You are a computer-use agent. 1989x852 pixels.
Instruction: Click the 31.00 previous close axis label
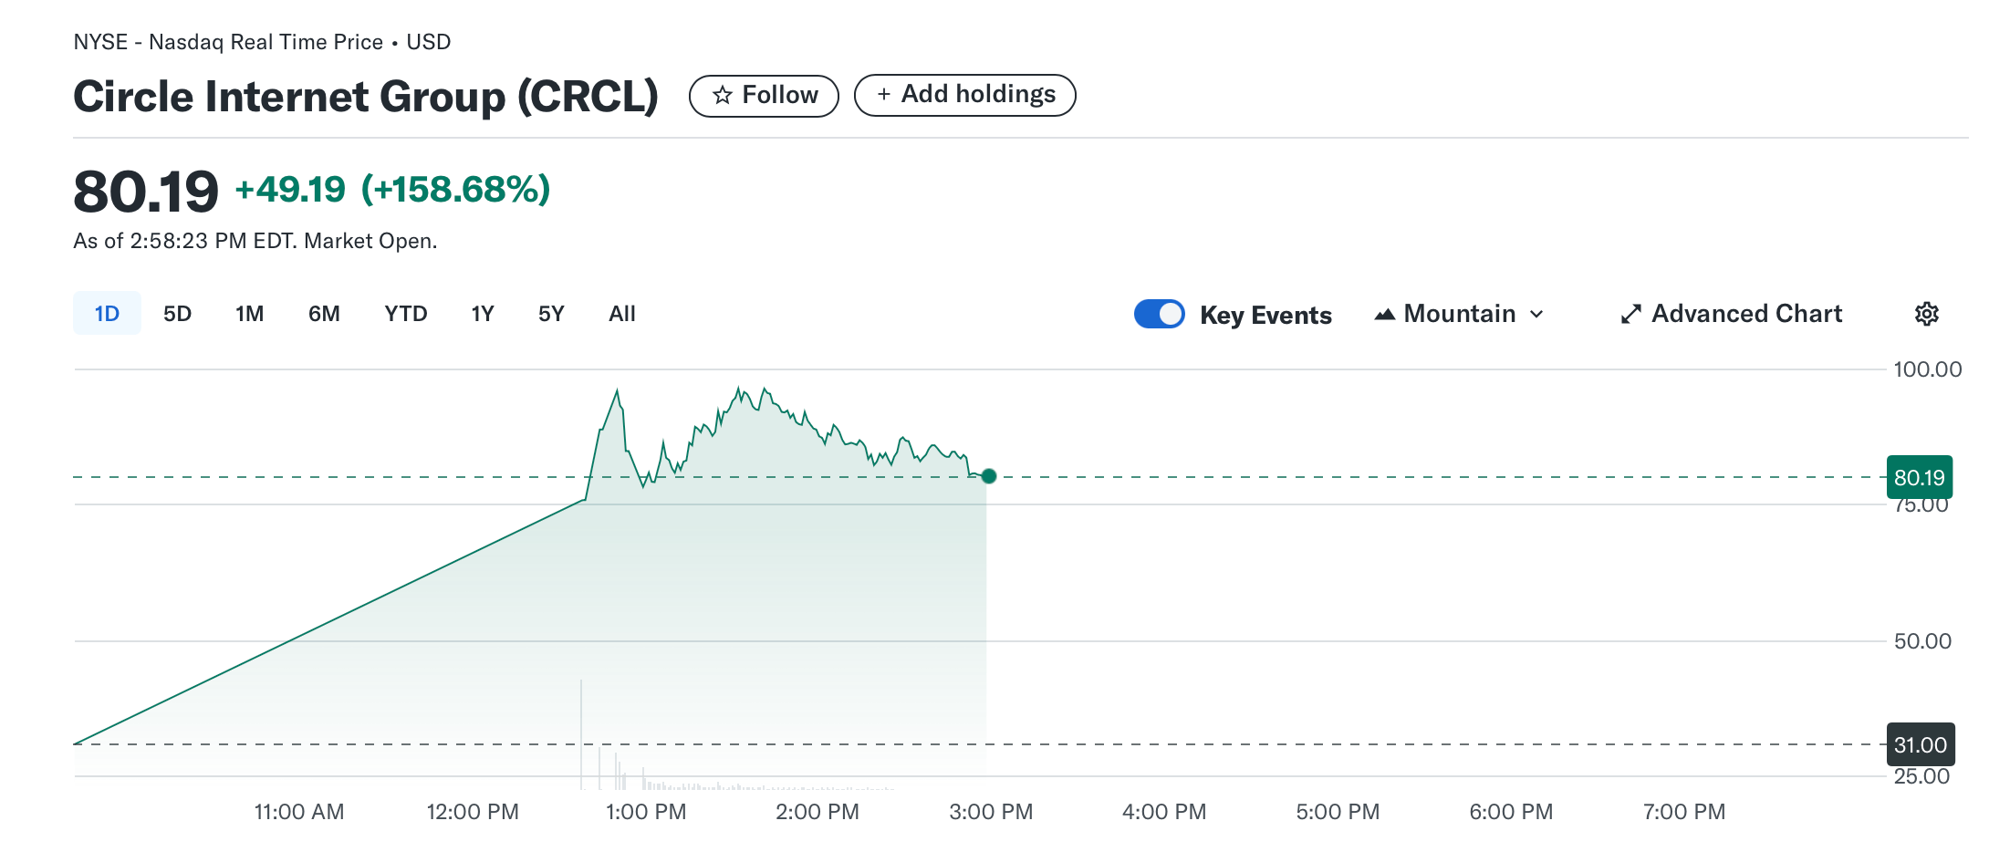click(1920, 744)
